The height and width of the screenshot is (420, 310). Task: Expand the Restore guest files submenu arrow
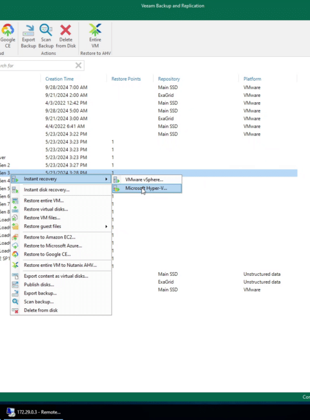tap(107, 226)
